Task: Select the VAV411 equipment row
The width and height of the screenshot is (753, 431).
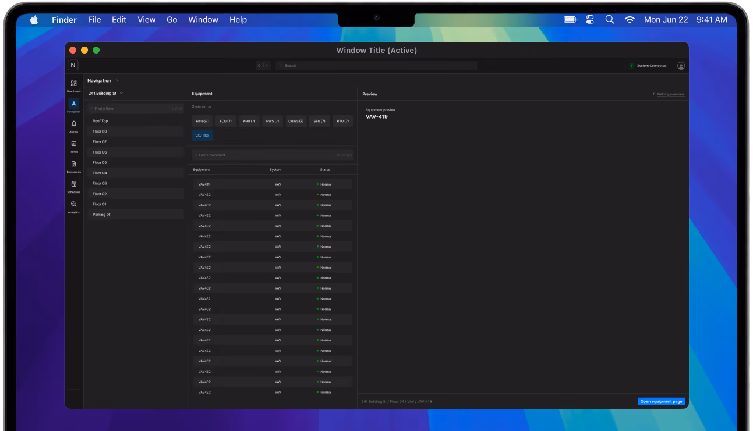Action: click(273, 184)
